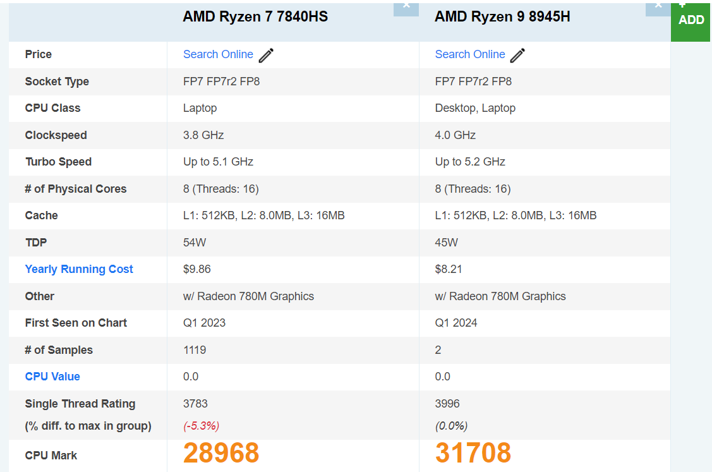Remove the AMD Ryzen 9 8945H column
The image size is (712, 472).
pyautogui.click(x=658, y=6)
